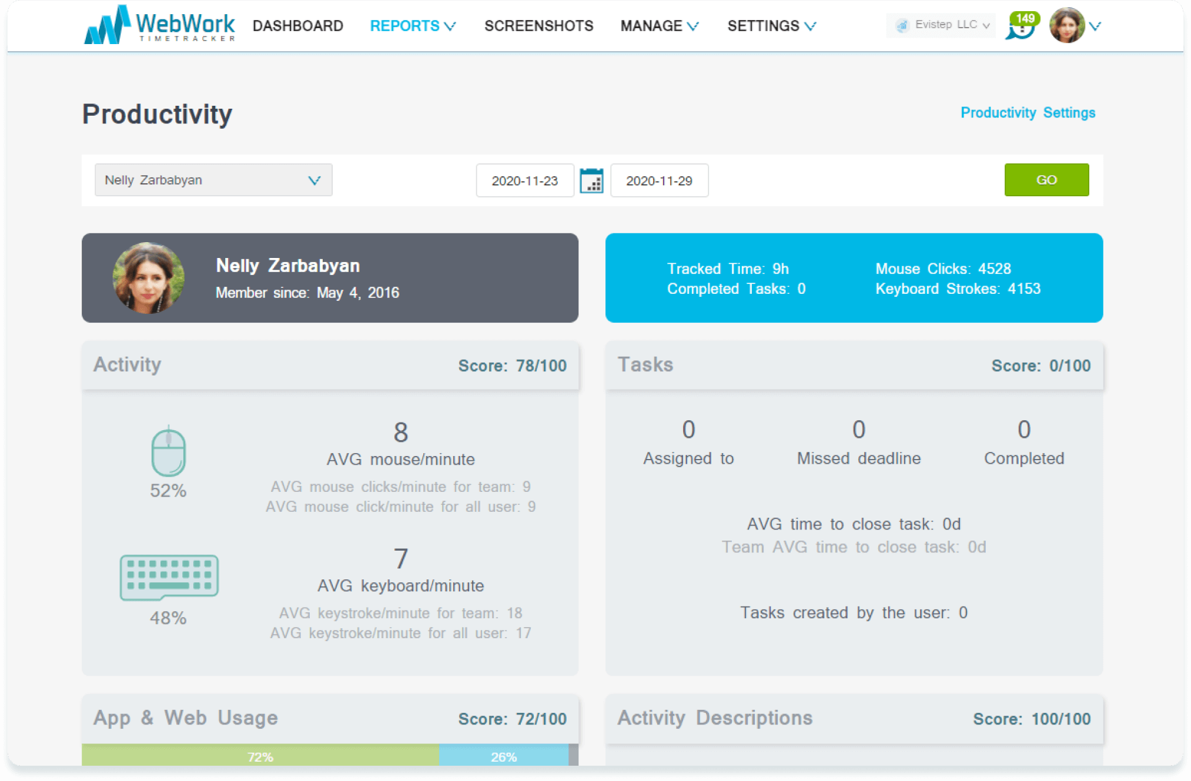Click the App & Web Usage heading

pos(186,718)
